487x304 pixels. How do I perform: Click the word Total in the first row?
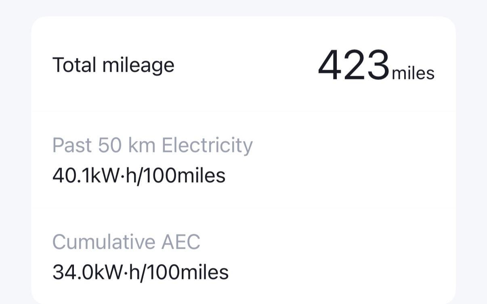[x=74, y=65]
